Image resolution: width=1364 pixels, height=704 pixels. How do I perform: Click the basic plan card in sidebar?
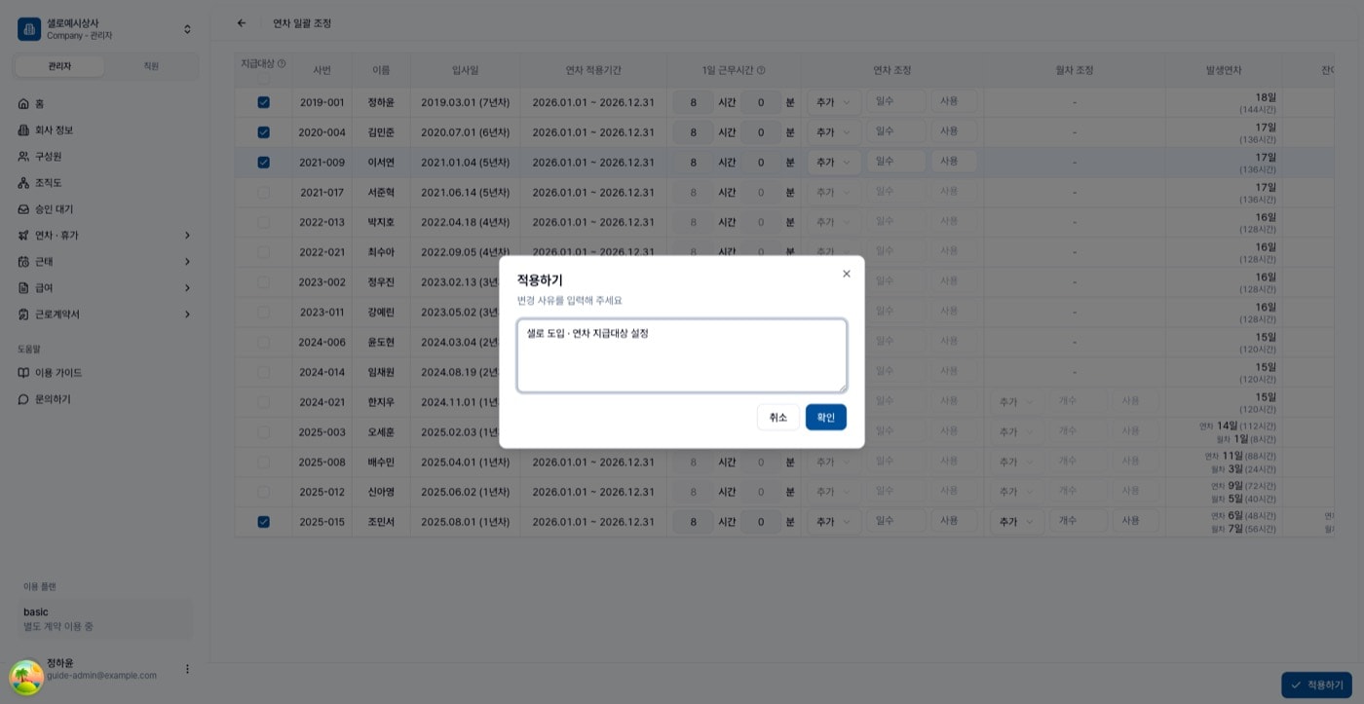pyautogui.click(x=104, y=618)
